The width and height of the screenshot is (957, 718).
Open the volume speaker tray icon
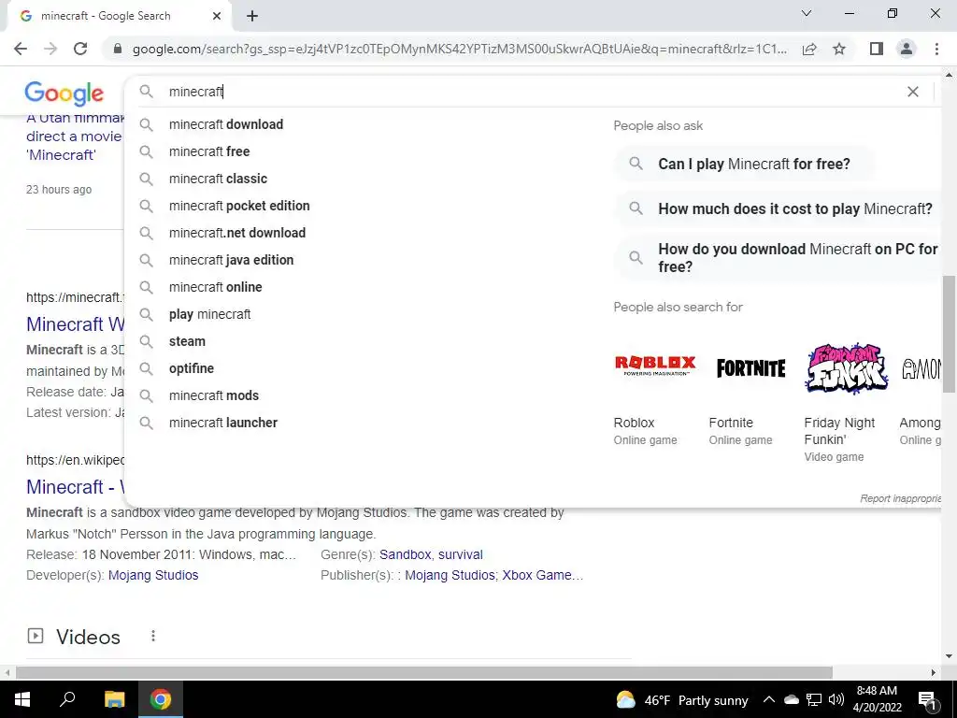(836, 699)
